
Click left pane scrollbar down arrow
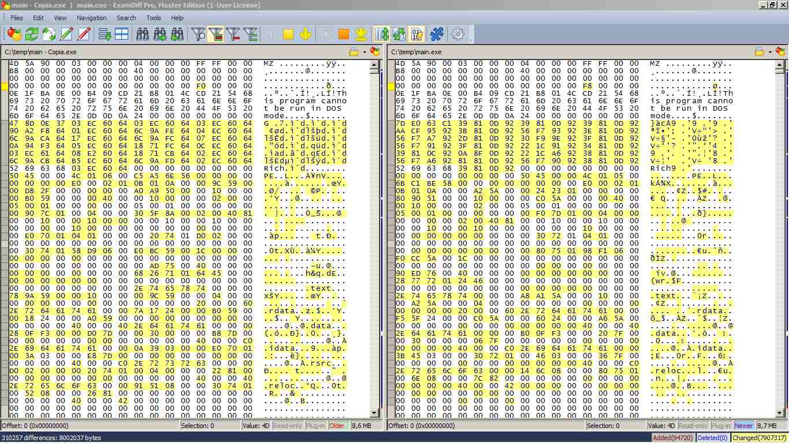click(374, 413)
